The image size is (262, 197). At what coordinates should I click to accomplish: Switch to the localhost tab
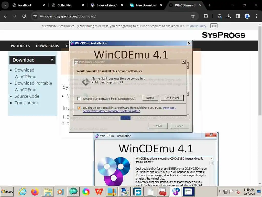pyautogui.click(x=28, y=5)
